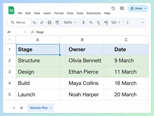154x116 pixels.
Task: Click the Redo icon
Action: (42, 23)
